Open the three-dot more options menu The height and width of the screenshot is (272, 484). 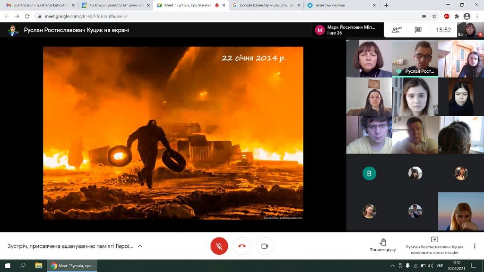click(474, 246)
